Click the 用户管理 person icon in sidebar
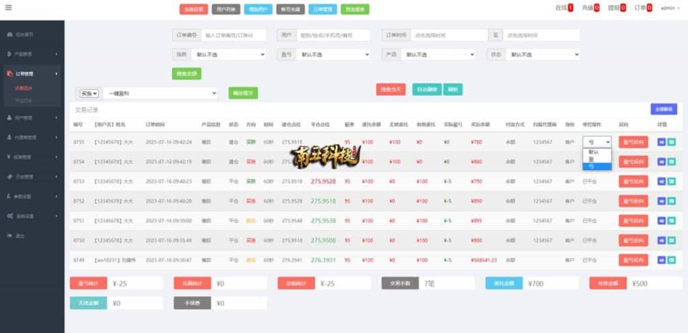The width and height of the screenshot is (688, 333). [9, 117]
